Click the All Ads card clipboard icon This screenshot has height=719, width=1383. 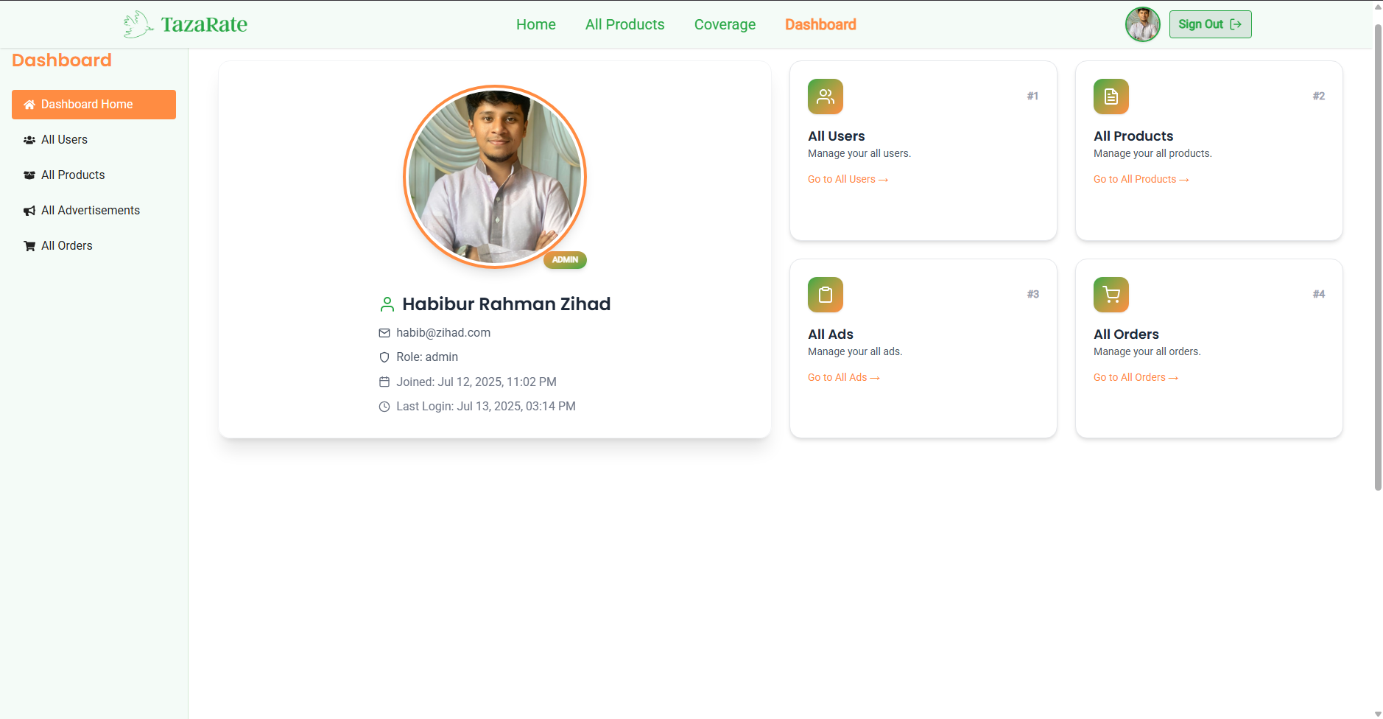click(826, 295)
